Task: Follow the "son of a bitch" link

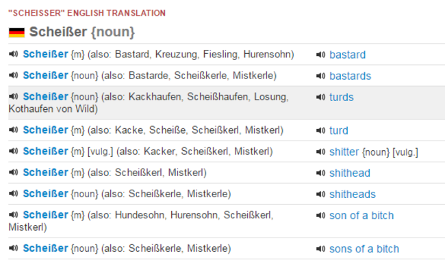Action: tap(361, 216)
